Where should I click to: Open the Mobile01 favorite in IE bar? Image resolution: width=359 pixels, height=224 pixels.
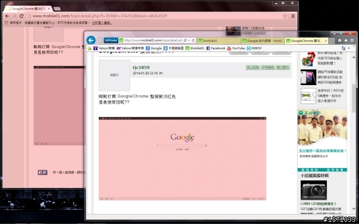195,48
